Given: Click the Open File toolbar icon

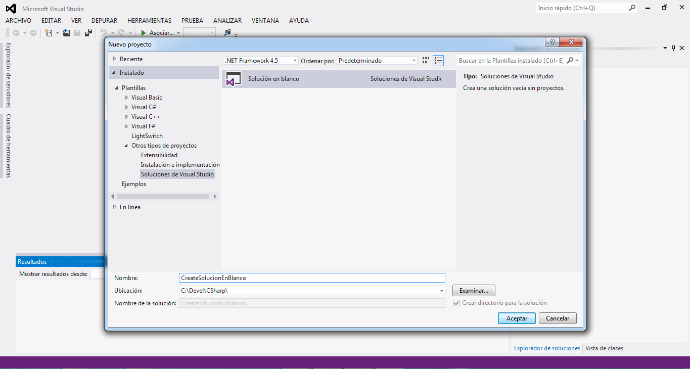Looking at the screenshot, I should [x=66, y=33].
